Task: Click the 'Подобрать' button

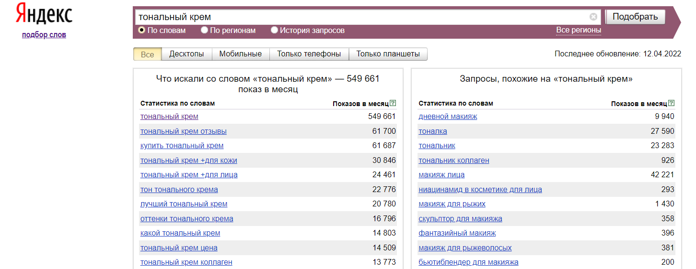Action: tap(636, 17)
